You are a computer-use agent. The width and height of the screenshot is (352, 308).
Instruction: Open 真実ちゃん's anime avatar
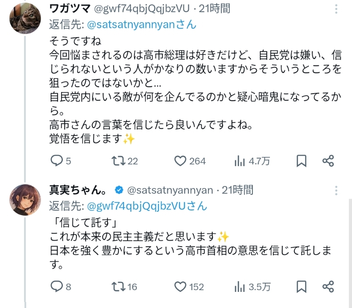point(26,199)
